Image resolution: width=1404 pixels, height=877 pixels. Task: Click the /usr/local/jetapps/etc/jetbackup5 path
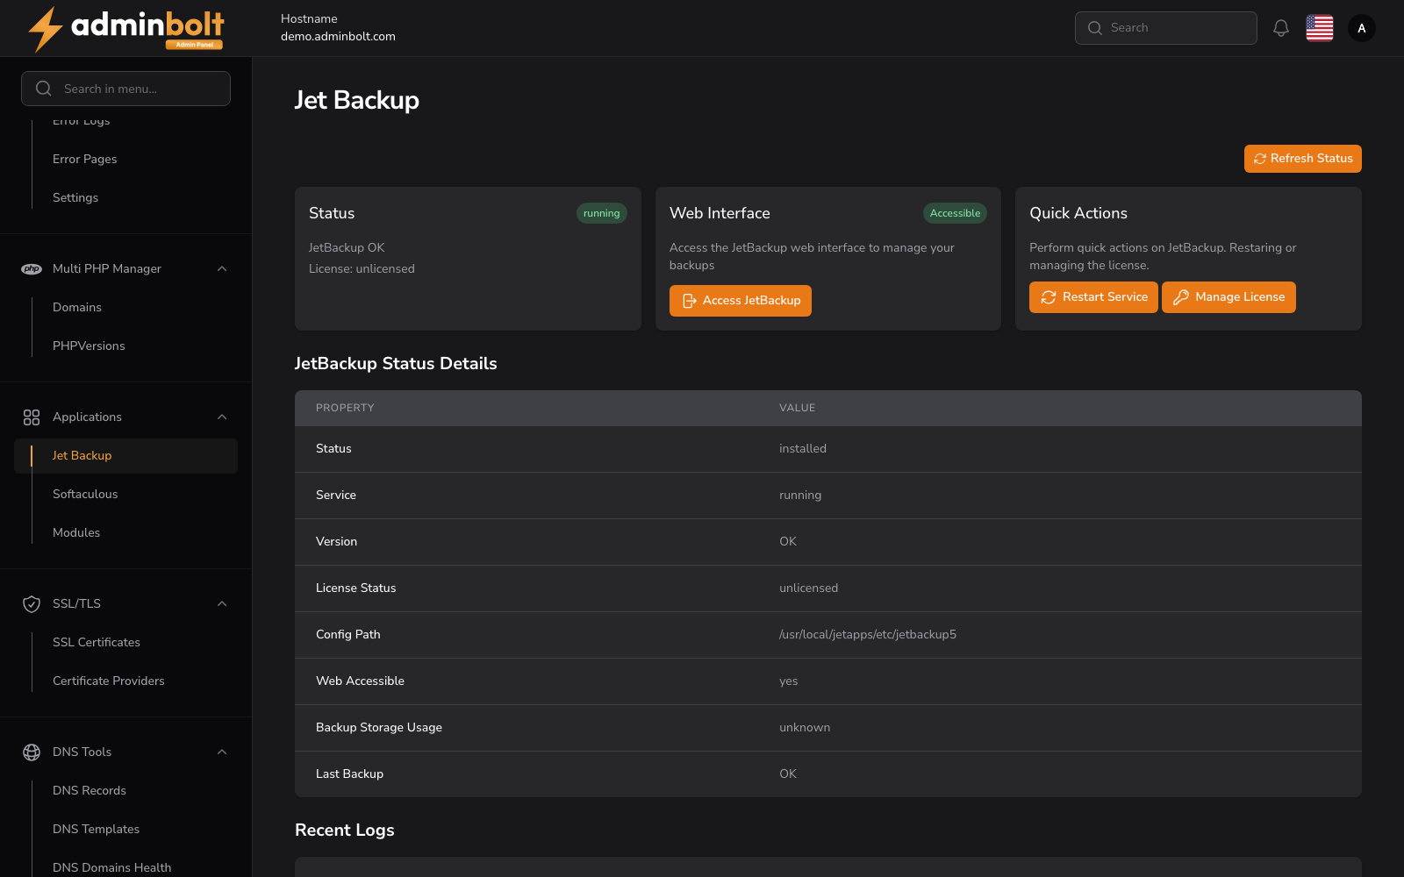[868, 635]
